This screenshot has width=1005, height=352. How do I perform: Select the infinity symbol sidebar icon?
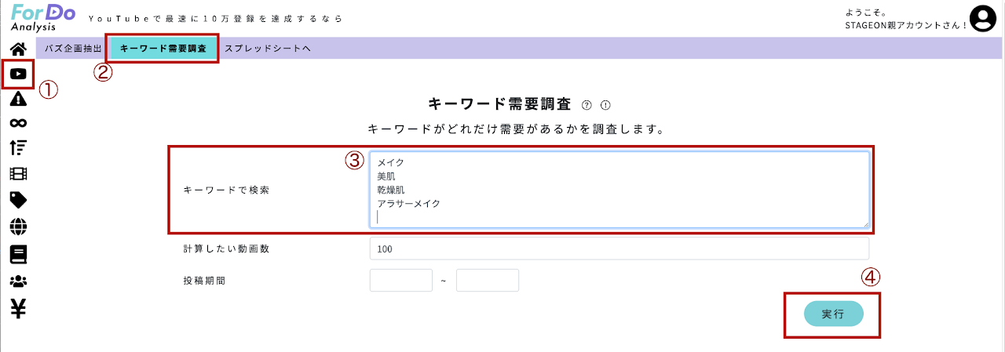[18, 123]
